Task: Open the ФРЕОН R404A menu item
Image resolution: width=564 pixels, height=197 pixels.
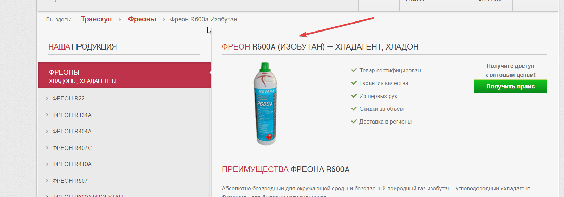Action: pyautogui.click(x=72, y=132)
